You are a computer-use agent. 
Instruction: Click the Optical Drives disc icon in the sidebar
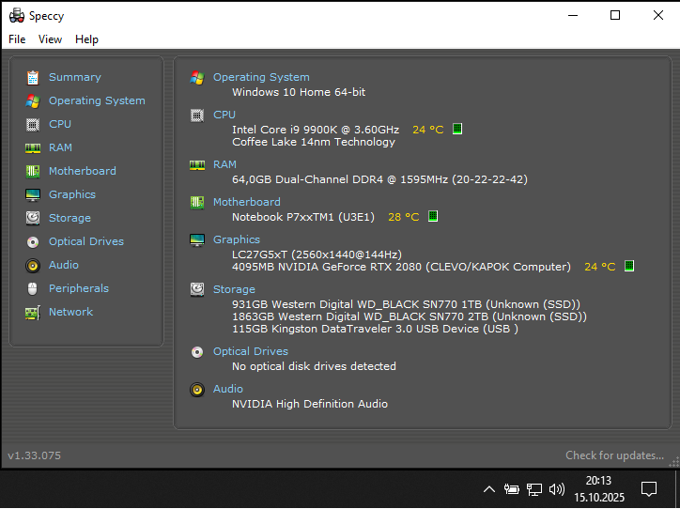coord(33,241)
